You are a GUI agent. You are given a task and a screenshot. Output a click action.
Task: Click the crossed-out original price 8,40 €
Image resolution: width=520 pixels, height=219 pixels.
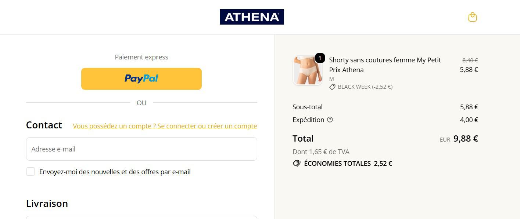tap(469, 60)
